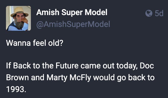Click the name "Marty McFly" in post
Screen dimensions: 168x98
pos(69,78)
